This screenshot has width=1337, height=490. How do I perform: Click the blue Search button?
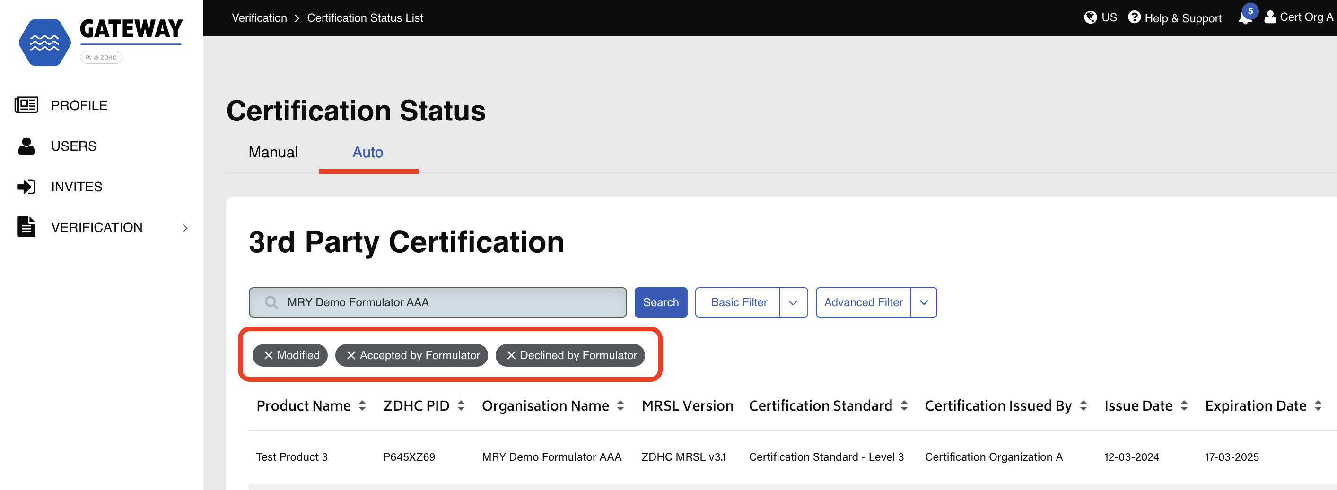pyautogui.click(x=661, y=303)
